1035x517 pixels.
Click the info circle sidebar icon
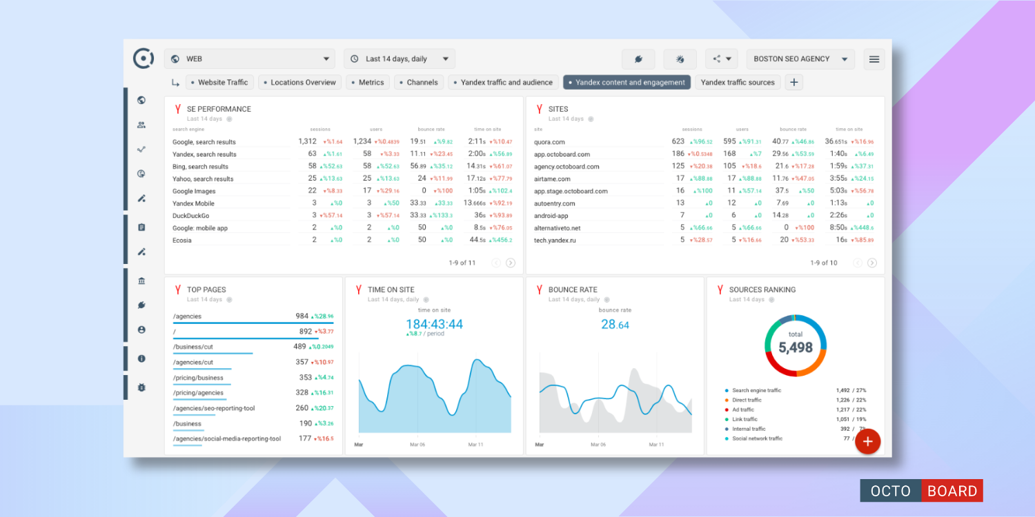click(141, 358)
